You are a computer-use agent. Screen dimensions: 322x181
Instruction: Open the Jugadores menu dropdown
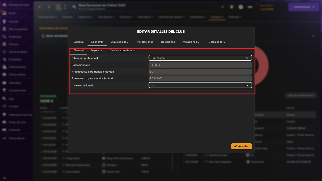(86, 17)
